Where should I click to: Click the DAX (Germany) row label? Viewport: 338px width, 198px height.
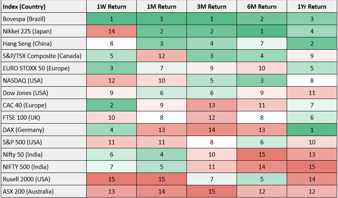22,130
